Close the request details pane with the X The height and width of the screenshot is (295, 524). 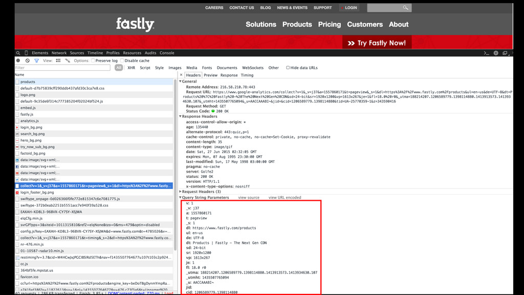[x=181, y=75]
